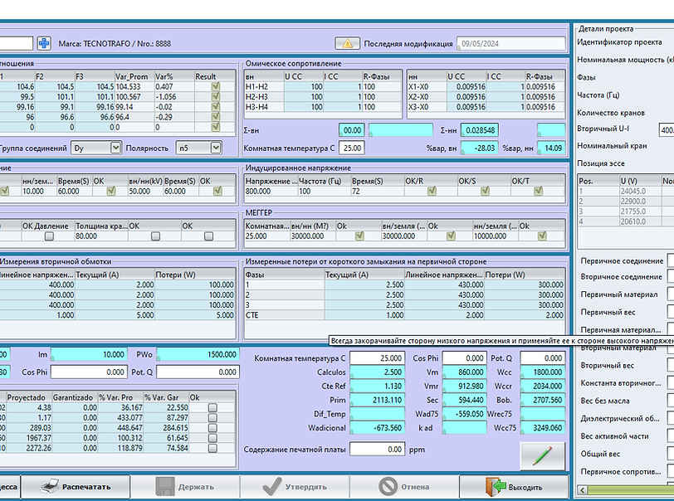Check the Ok box in the 36.167 row
The image size is (674, 501).
[212, 408]
